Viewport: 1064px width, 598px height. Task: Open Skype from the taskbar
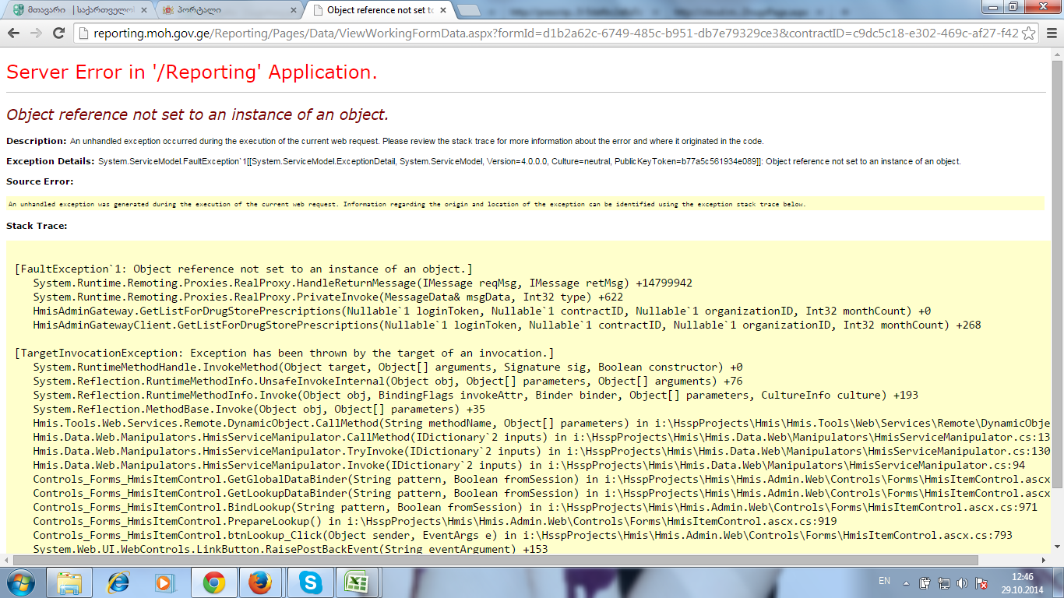coord(309,582)
